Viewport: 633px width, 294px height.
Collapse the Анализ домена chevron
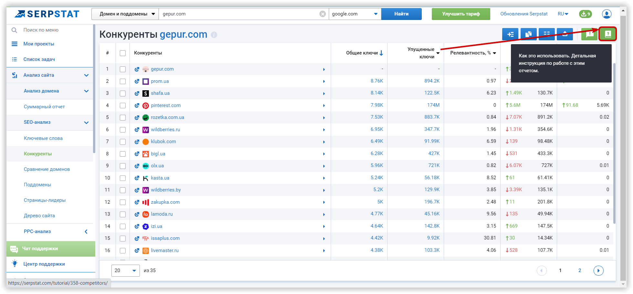86,91
